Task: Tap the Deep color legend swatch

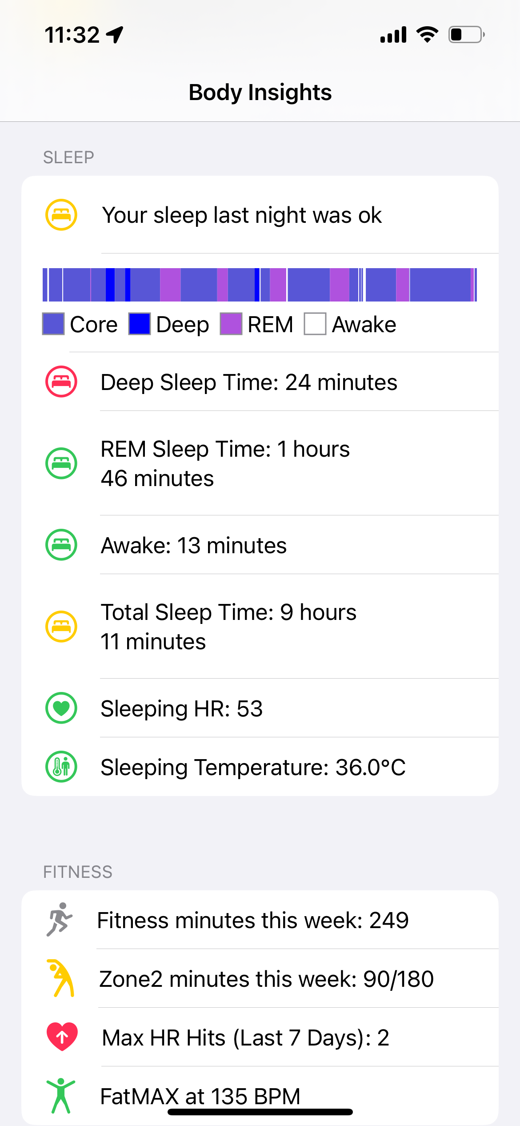Action: point(140,324)
